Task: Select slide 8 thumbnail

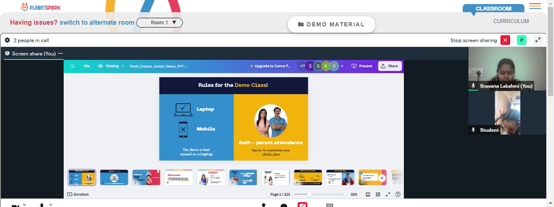Action: point(307,177)
